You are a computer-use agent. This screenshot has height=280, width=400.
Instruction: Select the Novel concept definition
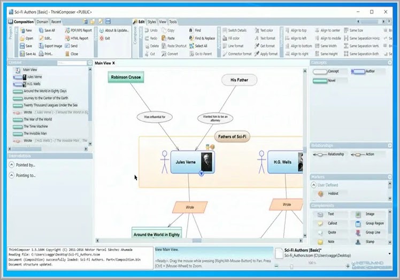330,81
